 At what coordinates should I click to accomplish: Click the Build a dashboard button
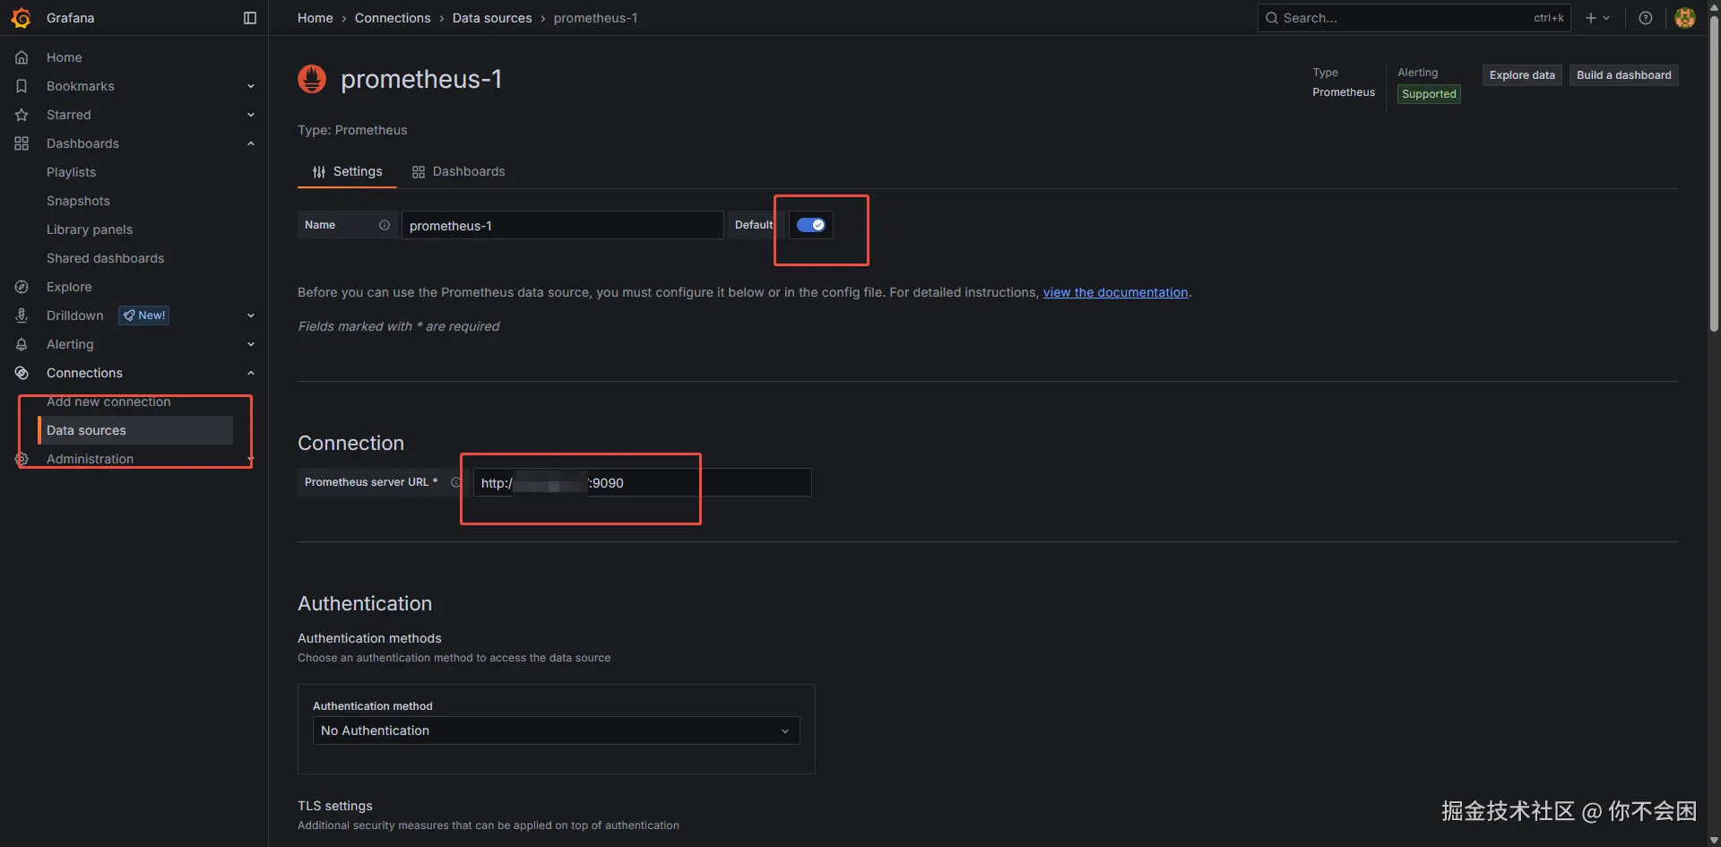[x=1623, y=75]
